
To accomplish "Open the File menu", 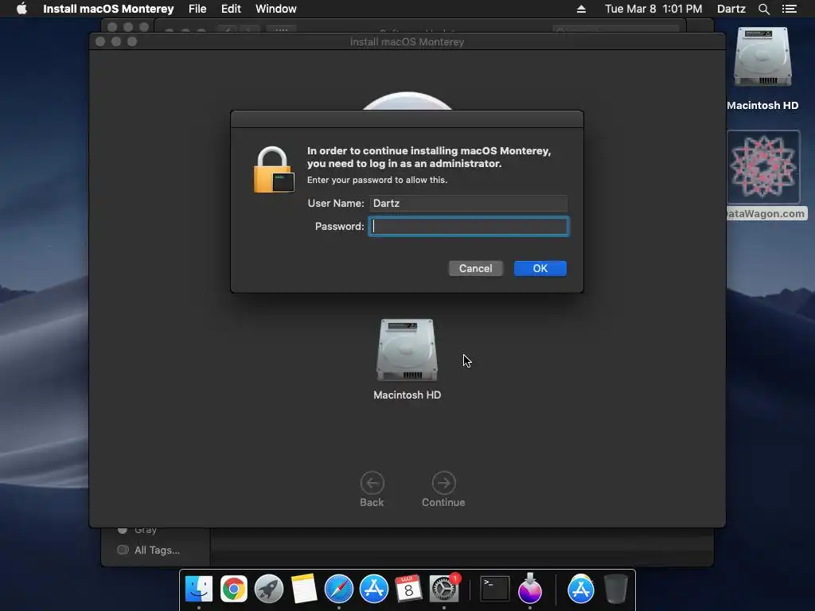I will coord(197,9).
